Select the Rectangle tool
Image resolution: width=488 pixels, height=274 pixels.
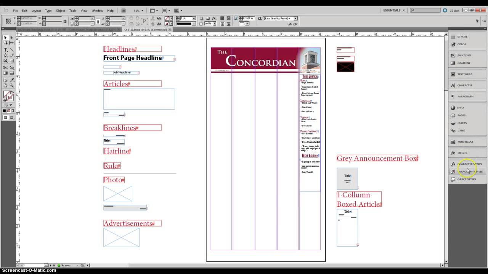click(x=11, y=61)
